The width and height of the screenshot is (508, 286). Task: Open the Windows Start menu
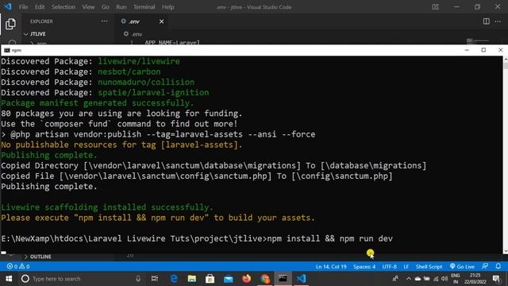9,279
